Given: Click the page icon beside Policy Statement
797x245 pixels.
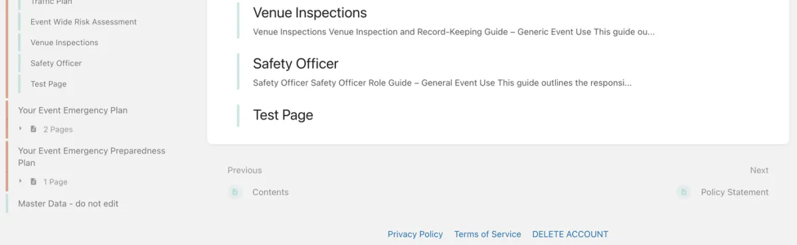Looking at the screenshot, I should [683, 193].
